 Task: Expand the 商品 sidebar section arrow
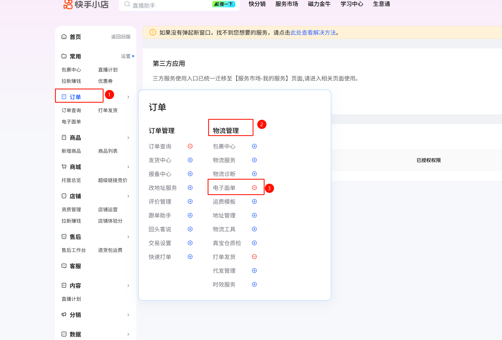click(128, 138)
